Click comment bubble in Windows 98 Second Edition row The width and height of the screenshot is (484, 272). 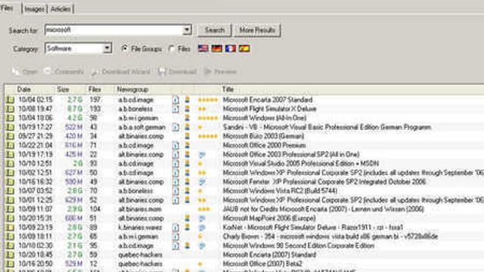pos(202,246)
